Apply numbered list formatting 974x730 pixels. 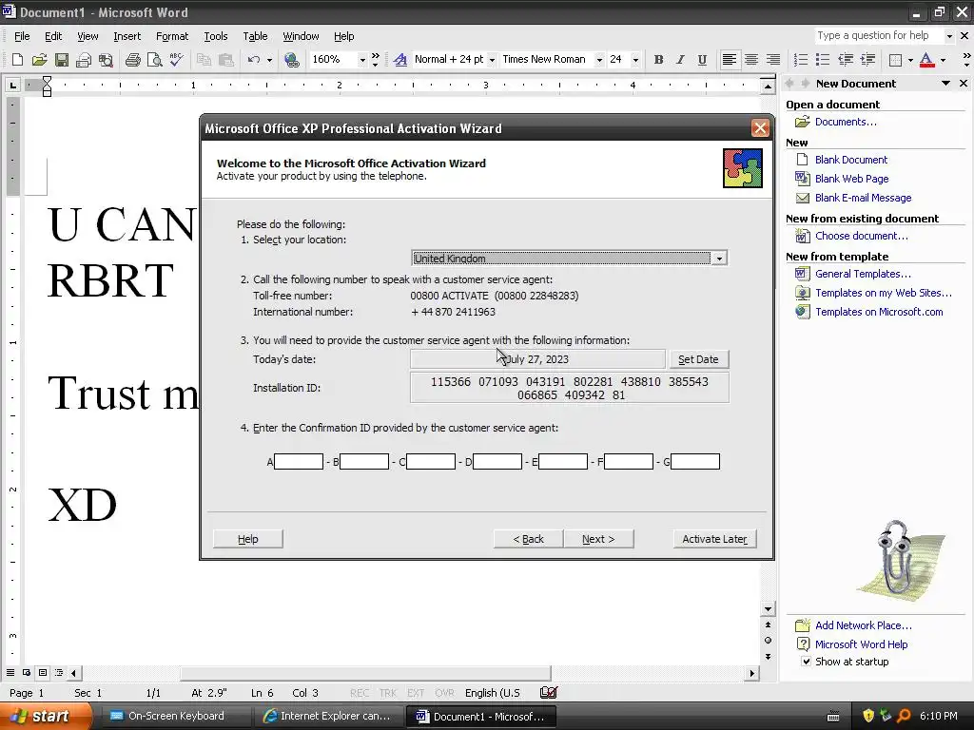801,60
